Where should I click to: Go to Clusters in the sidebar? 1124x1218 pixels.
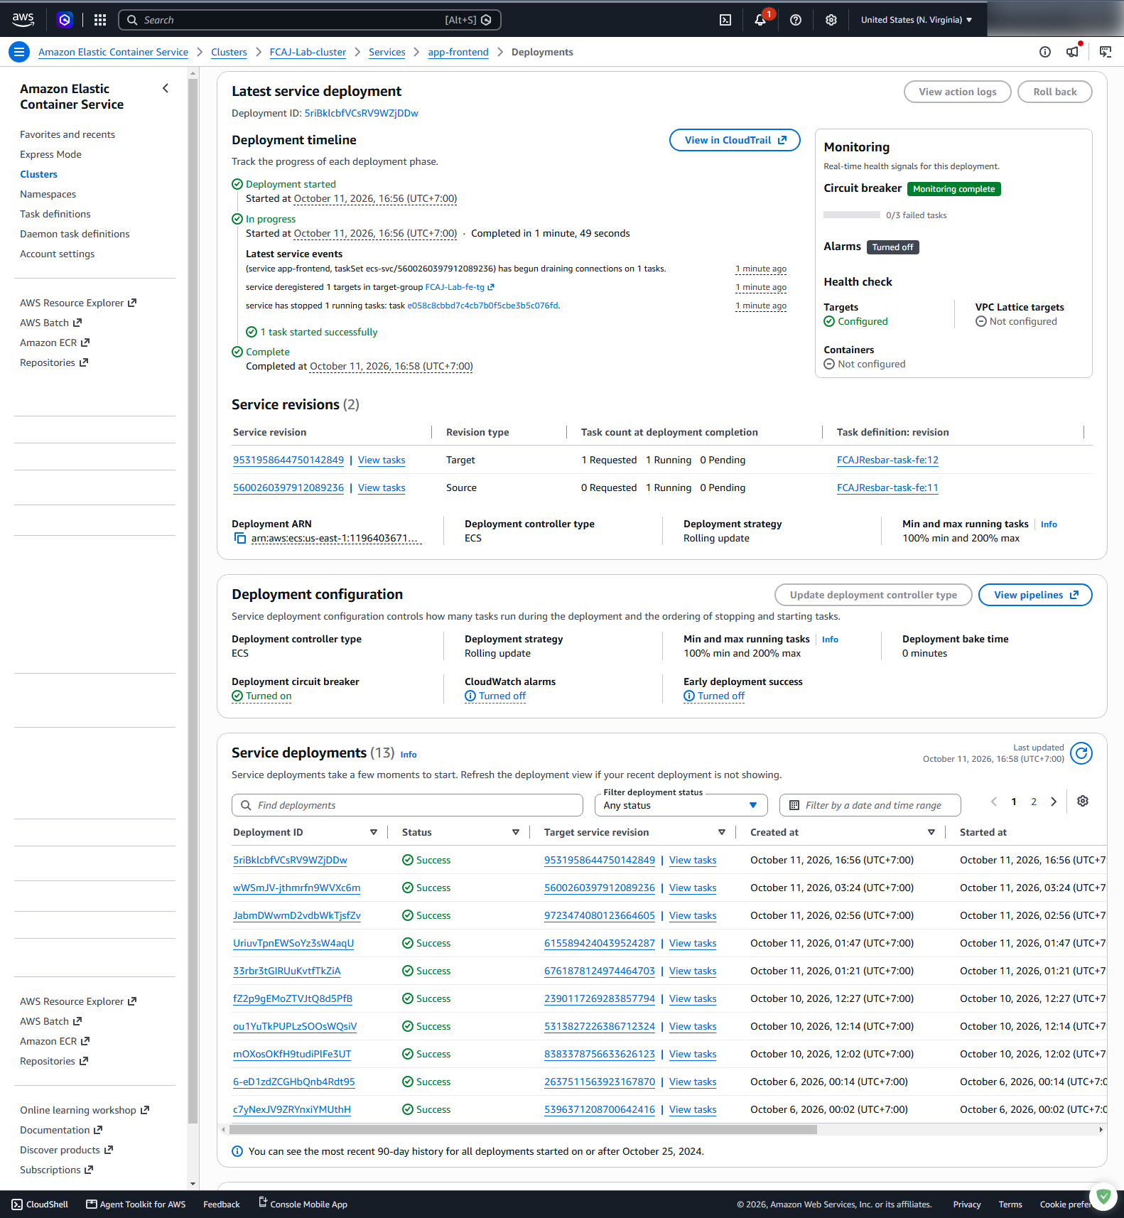coord(39,174)
